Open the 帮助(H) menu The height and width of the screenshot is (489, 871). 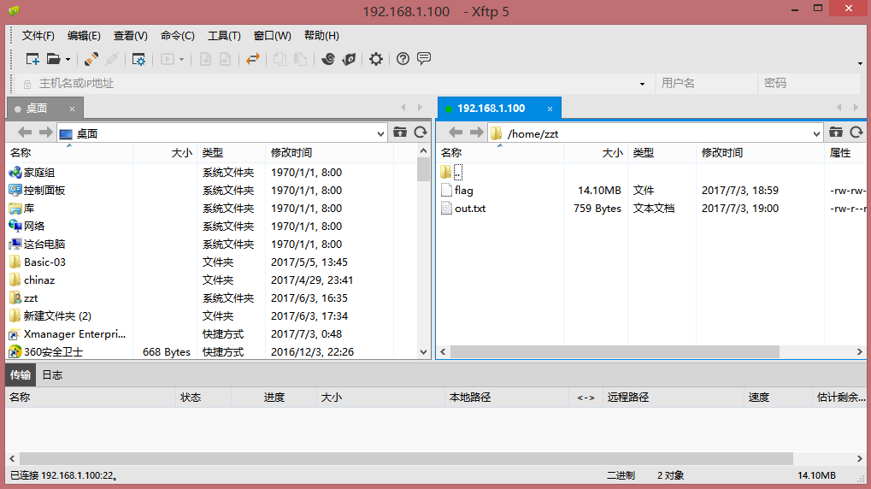coord(321,36)
